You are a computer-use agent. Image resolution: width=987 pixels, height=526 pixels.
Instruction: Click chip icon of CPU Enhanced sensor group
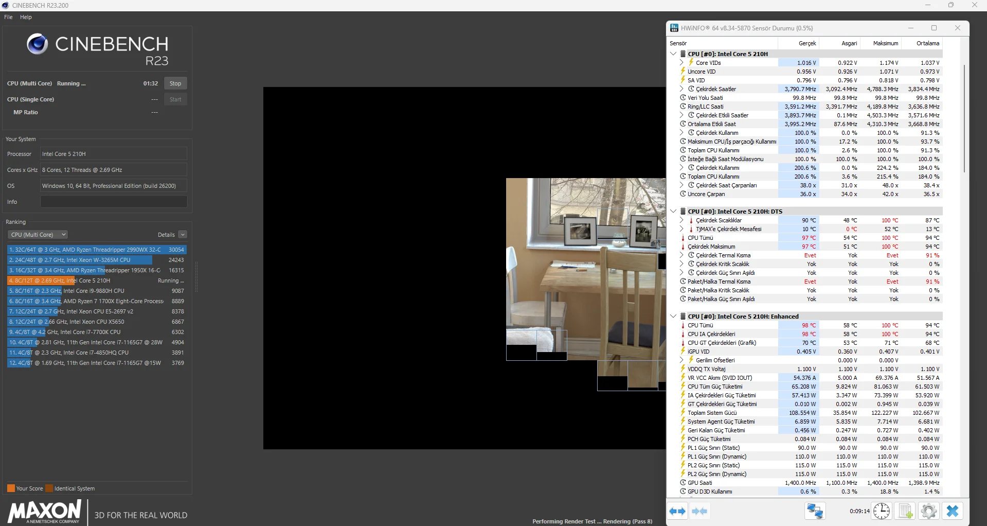coord(683,317)
